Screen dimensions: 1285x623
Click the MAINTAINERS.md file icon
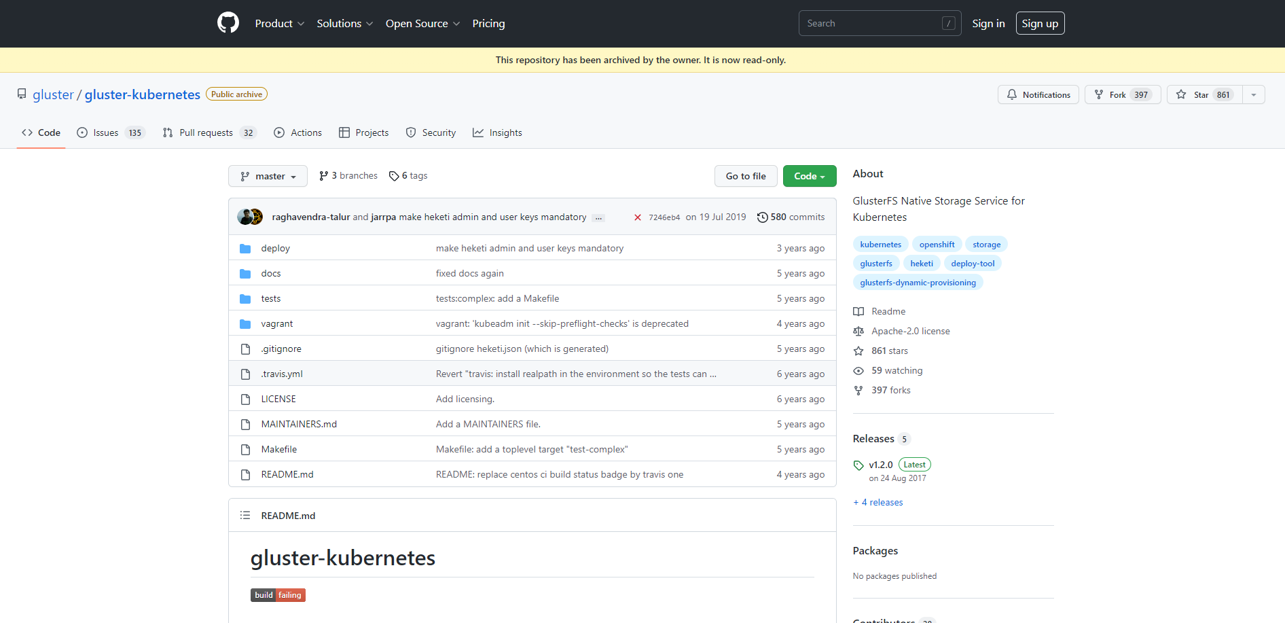[x=245, y=425]
